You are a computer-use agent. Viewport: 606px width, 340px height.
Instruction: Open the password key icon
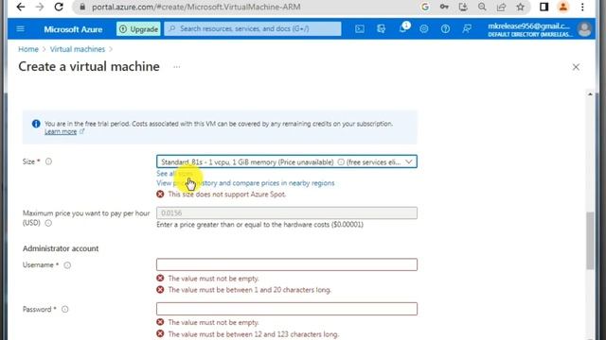tap(444, 7)
